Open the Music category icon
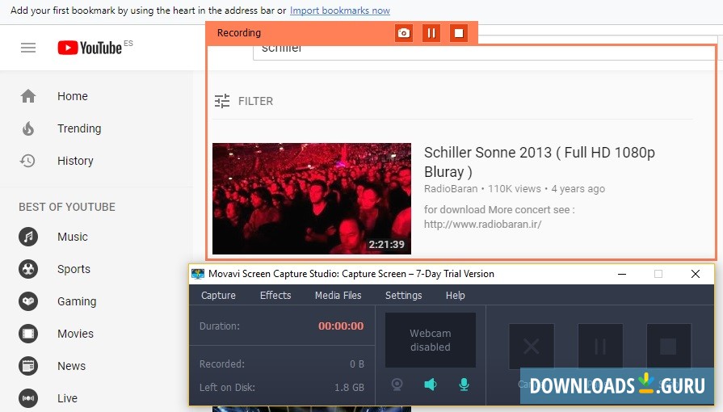 click(x=28, y=237)
